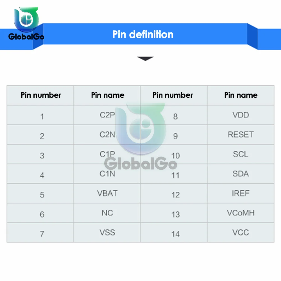Click the VCoMH pin name cell

click(x=241, y=213)
